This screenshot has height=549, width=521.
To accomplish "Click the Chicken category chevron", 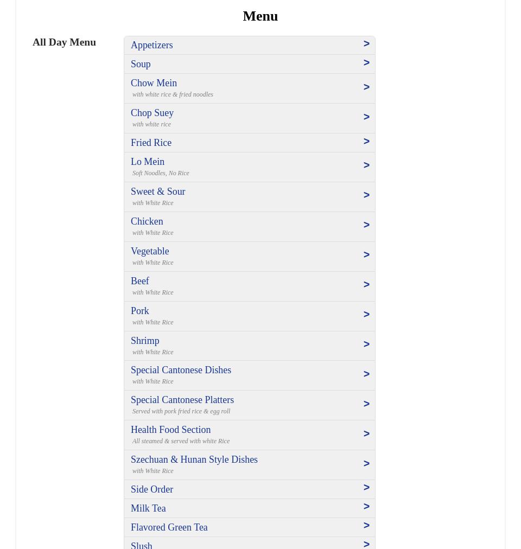I will tap(366, 225).
